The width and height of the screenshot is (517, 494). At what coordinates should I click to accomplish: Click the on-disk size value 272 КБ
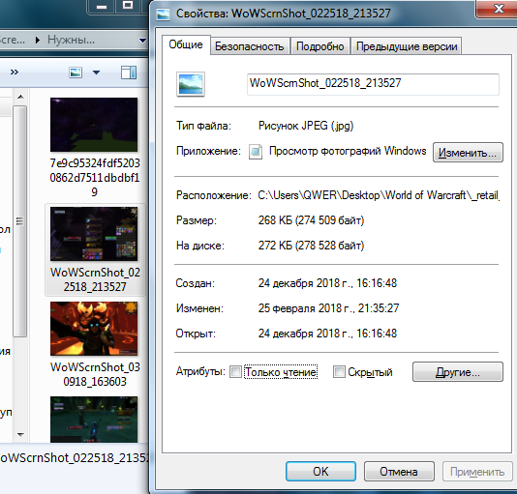(x=311, y=246)
